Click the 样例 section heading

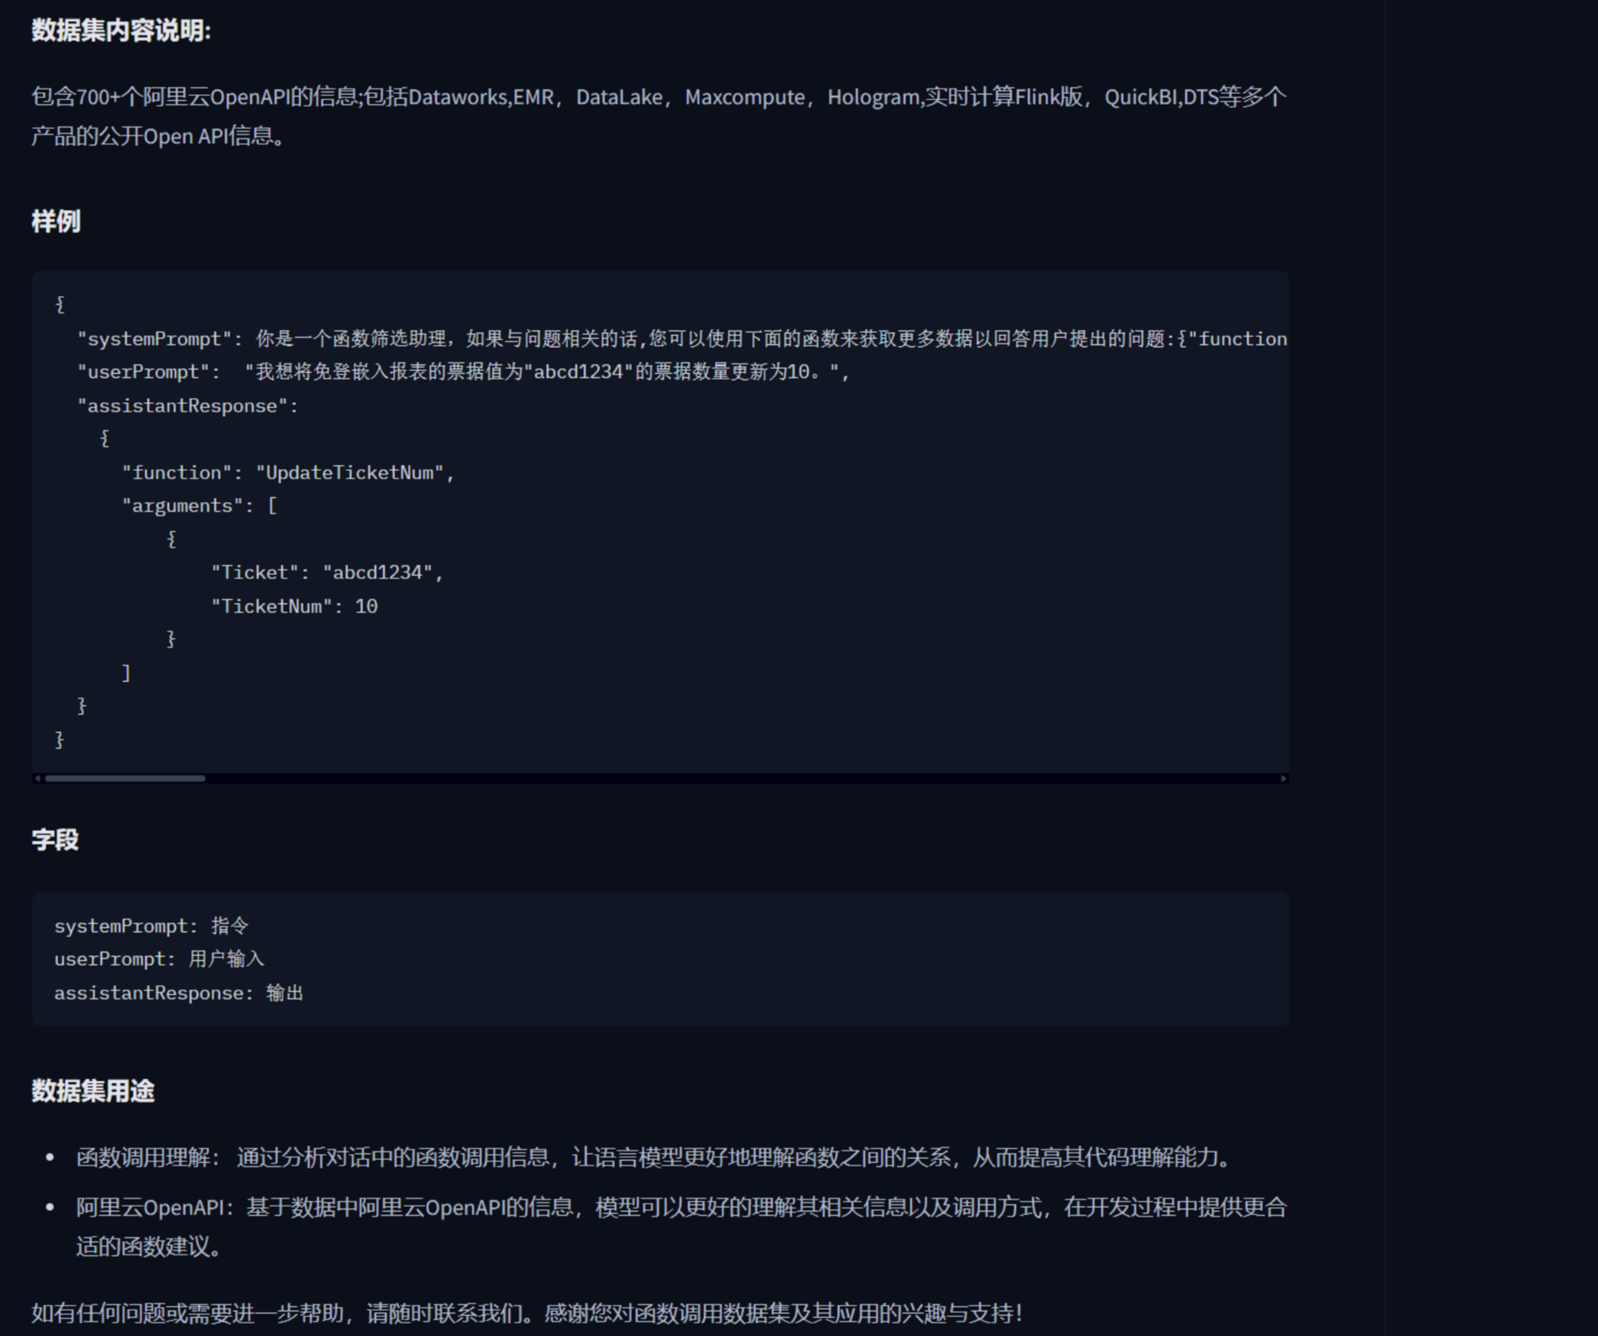click(55, 221)
